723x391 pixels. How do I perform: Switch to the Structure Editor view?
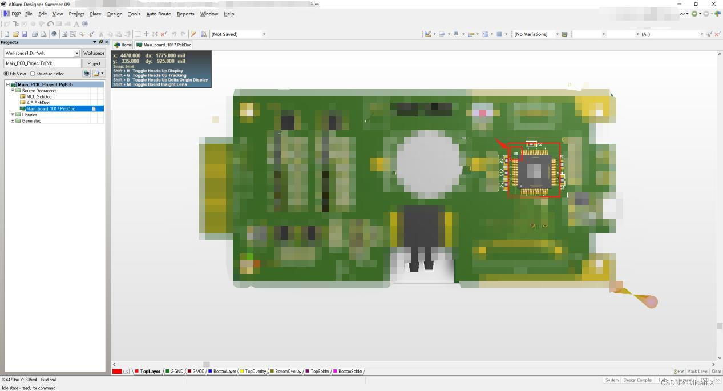(33, 74)
